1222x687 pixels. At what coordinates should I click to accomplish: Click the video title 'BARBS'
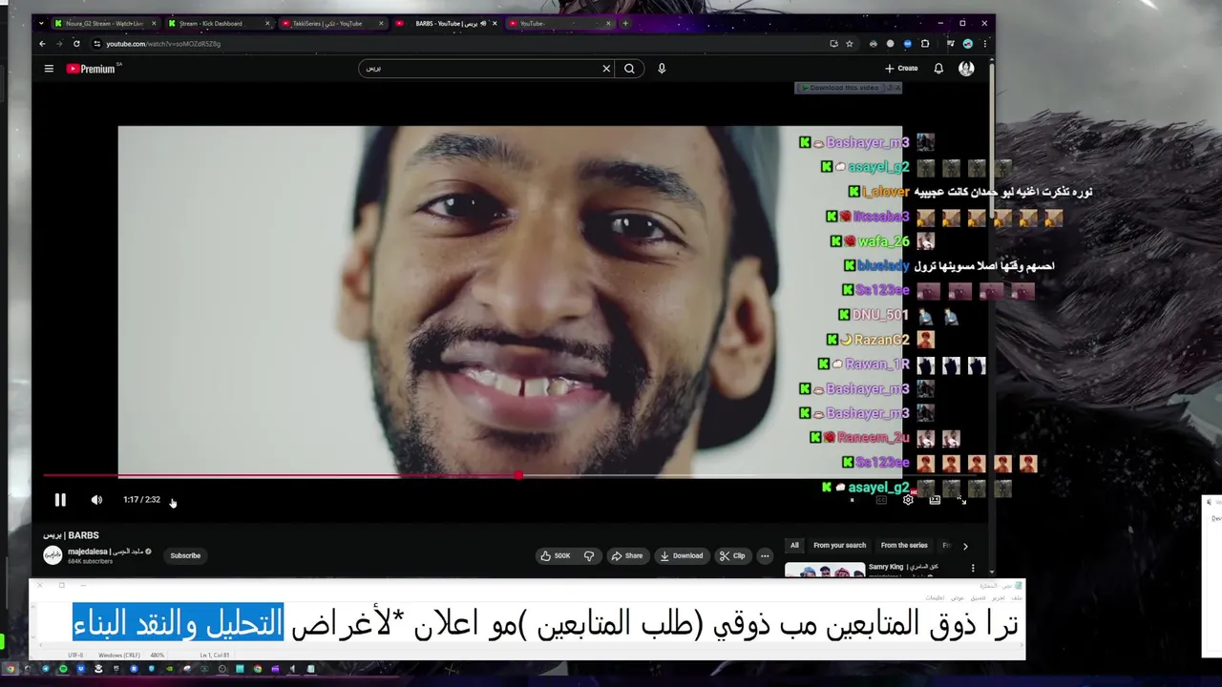(x=71, y=535)
